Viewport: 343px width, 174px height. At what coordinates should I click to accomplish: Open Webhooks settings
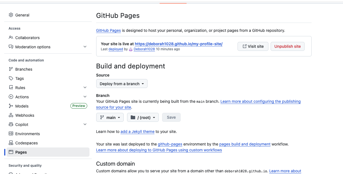[48, 115]
